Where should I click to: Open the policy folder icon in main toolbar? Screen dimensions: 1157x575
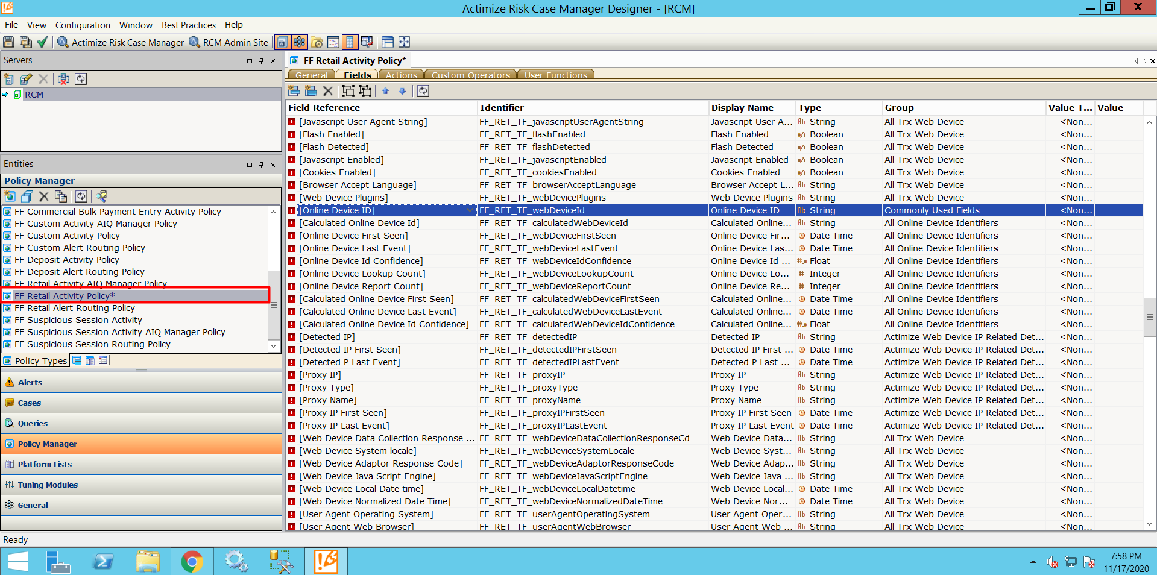(317, 42)
